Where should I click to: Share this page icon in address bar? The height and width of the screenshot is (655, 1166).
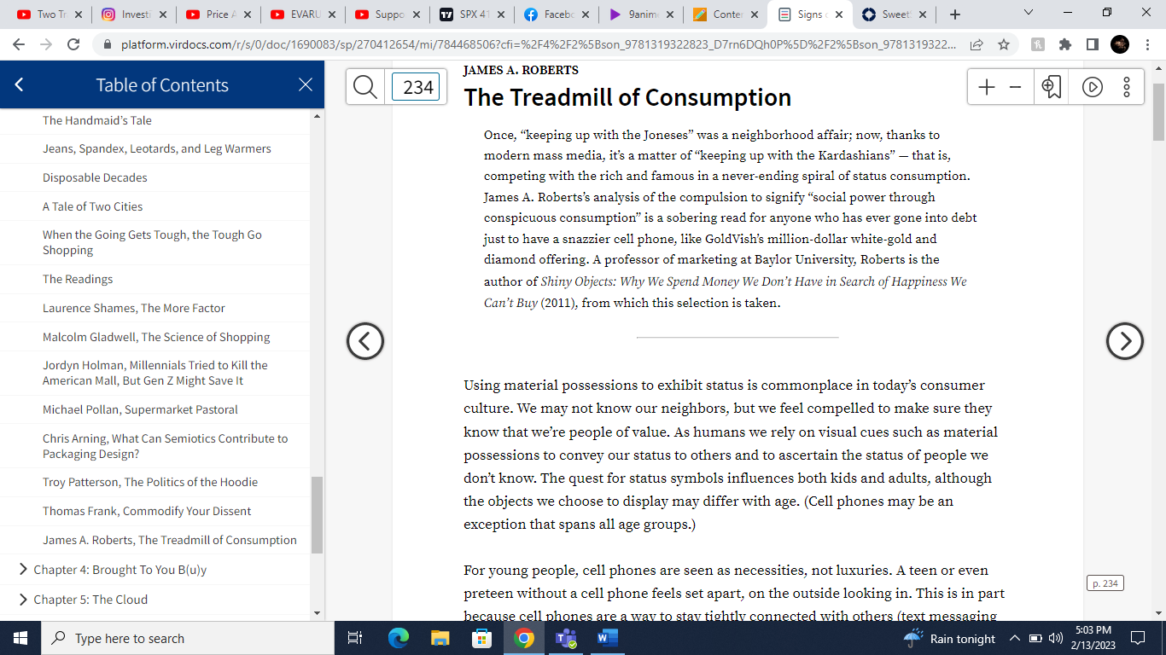pyautogui.click(x=977, y=44)
